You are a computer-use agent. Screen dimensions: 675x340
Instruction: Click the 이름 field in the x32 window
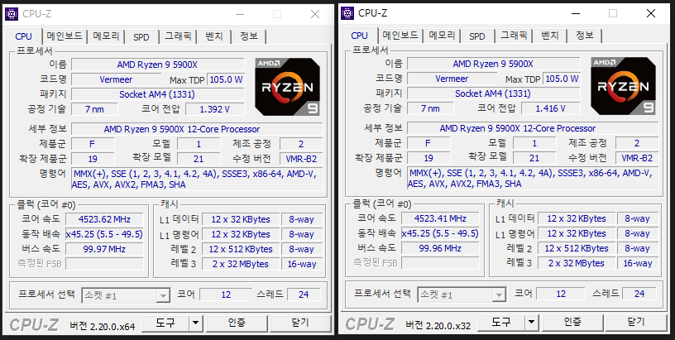[x=493, y=65]
